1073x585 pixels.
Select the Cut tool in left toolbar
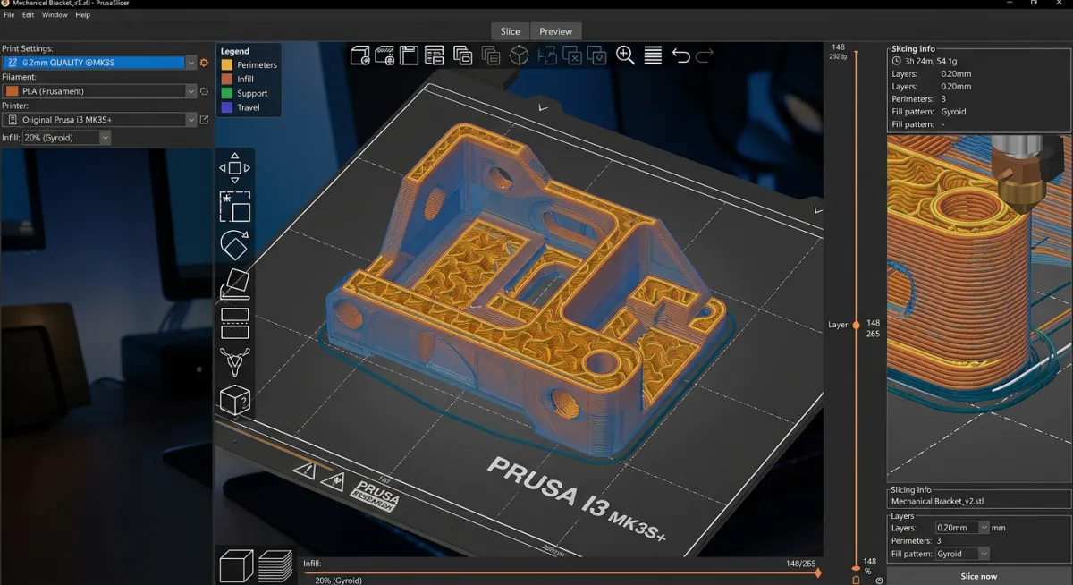234,323
